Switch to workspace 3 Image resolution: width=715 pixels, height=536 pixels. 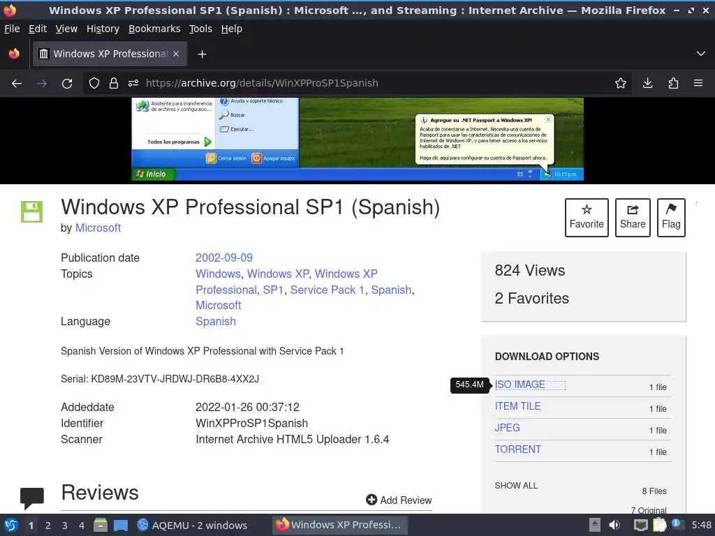pyautogui.click(x=65, y=526)
